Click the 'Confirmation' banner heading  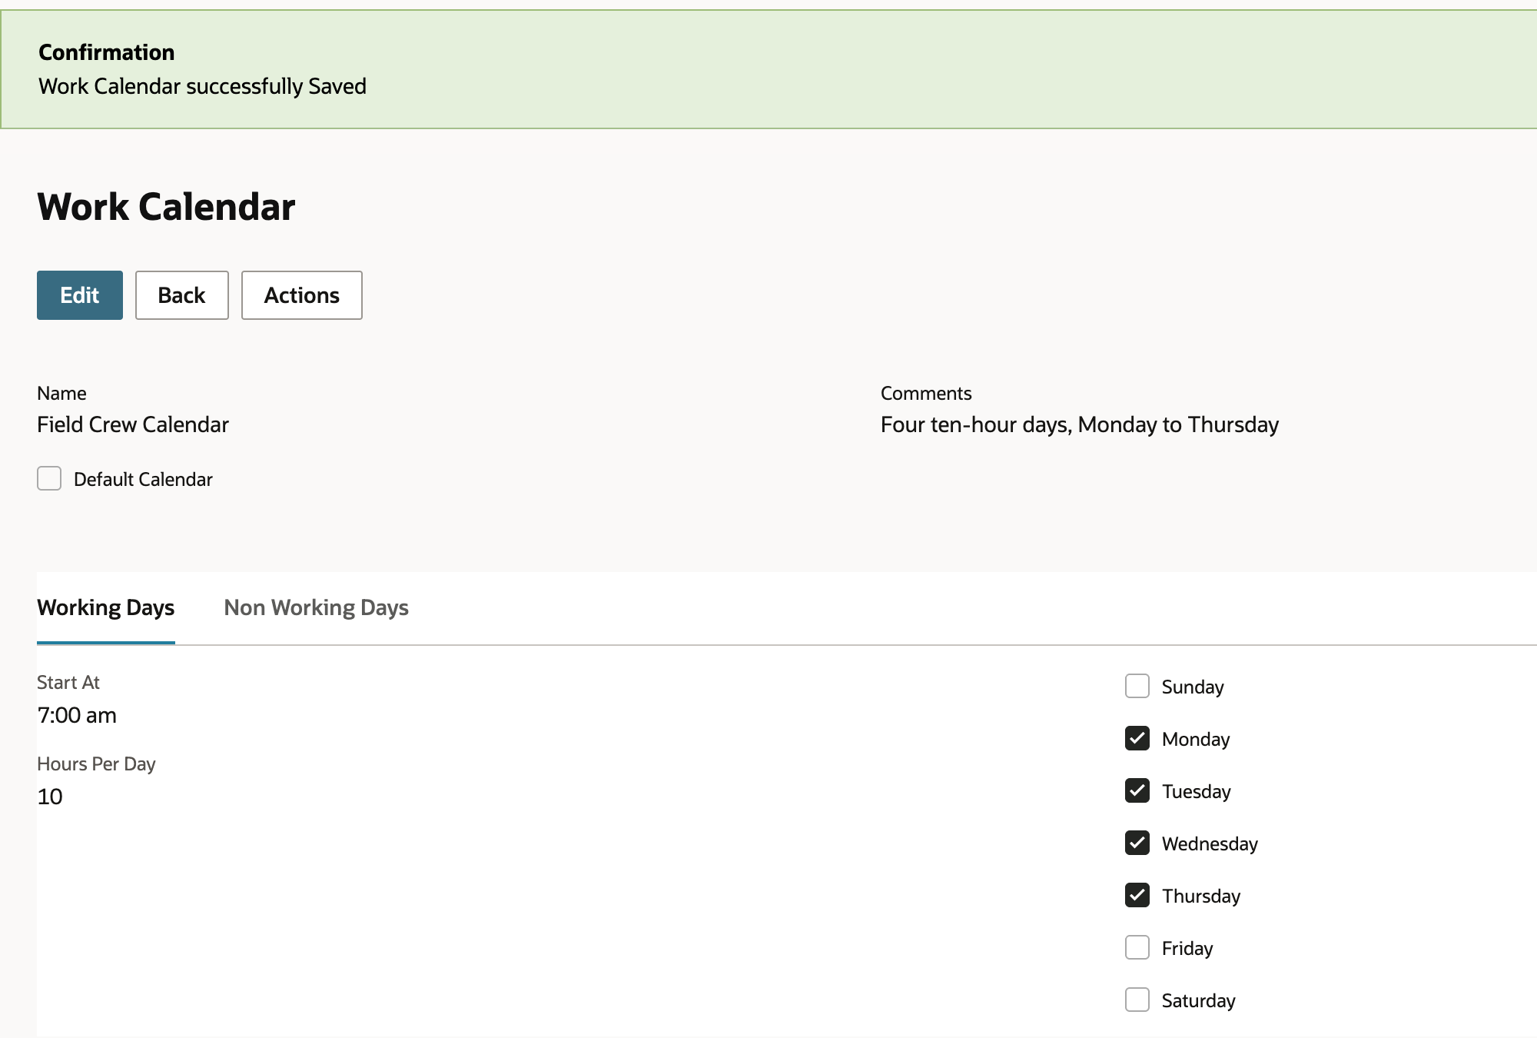[107, 52]
